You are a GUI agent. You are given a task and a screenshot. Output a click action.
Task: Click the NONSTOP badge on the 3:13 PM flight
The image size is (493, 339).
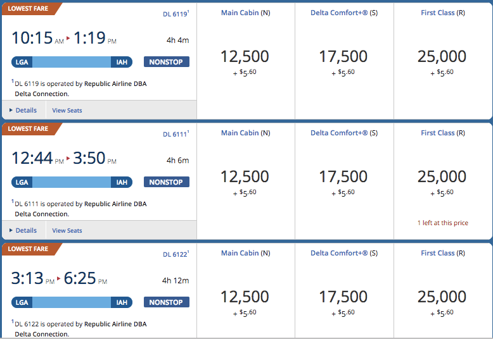166,302
